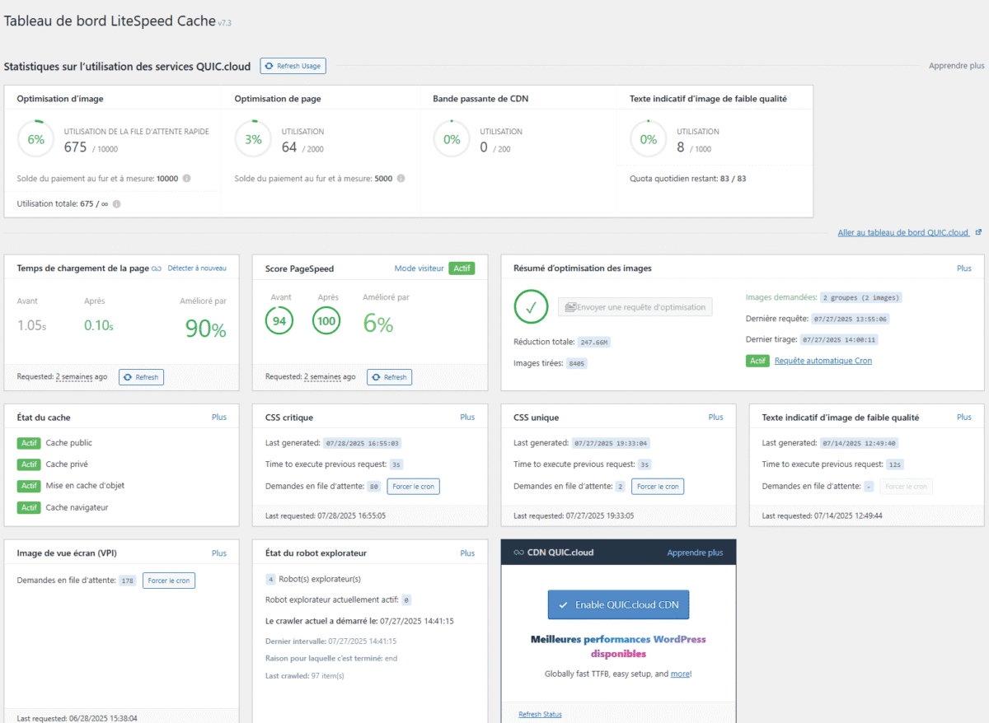Click the green checkmark circle in image optimization summary
The width and height of the screenshot is (989, 723).
pos(531,307)
